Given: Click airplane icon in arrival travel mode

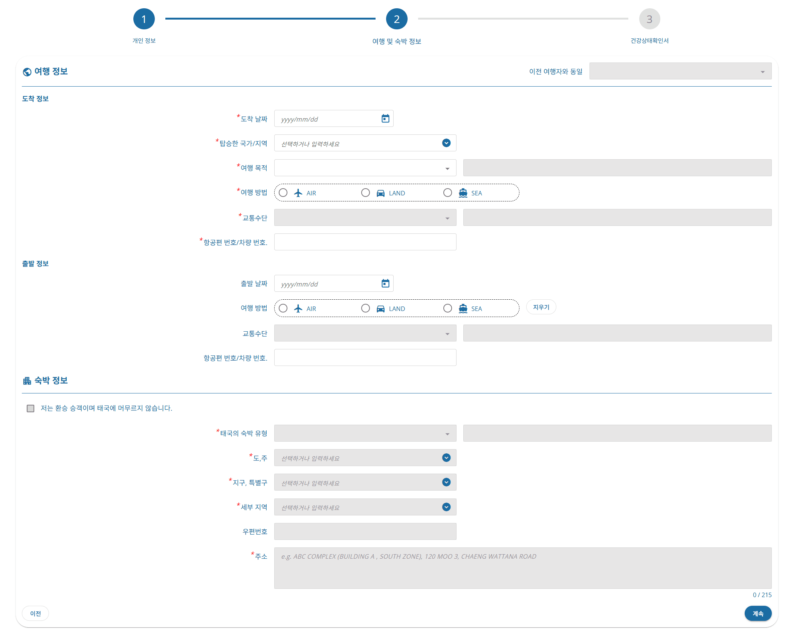Looking at the screenshot, I should [298, 193].
